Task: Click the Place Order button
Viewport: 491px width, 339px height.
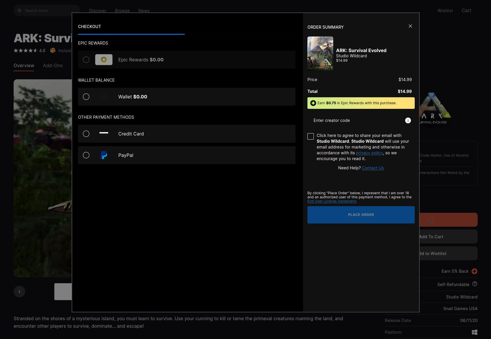Action: [x=361, y=215]
